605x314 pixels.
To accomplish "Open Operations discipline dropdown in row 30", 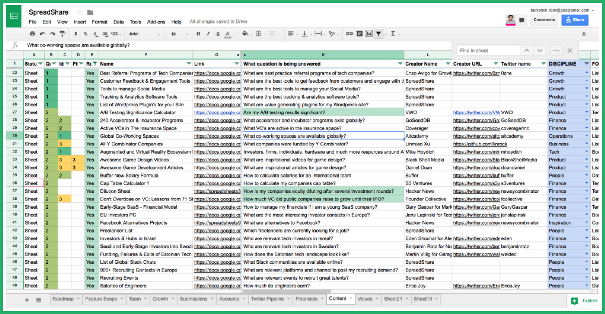I will coord(587,136).
